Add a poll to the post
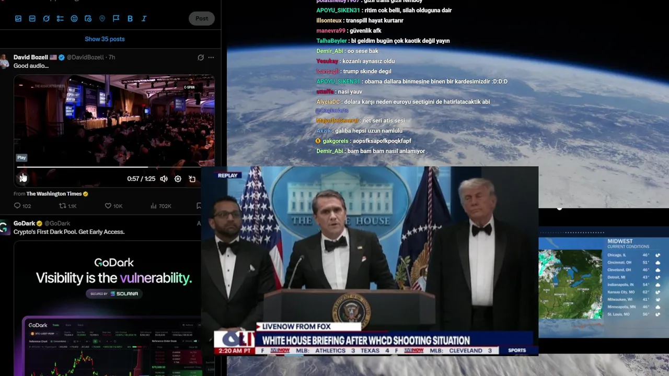The width and height of the screenshot is (669, 376). click(60, 18)
